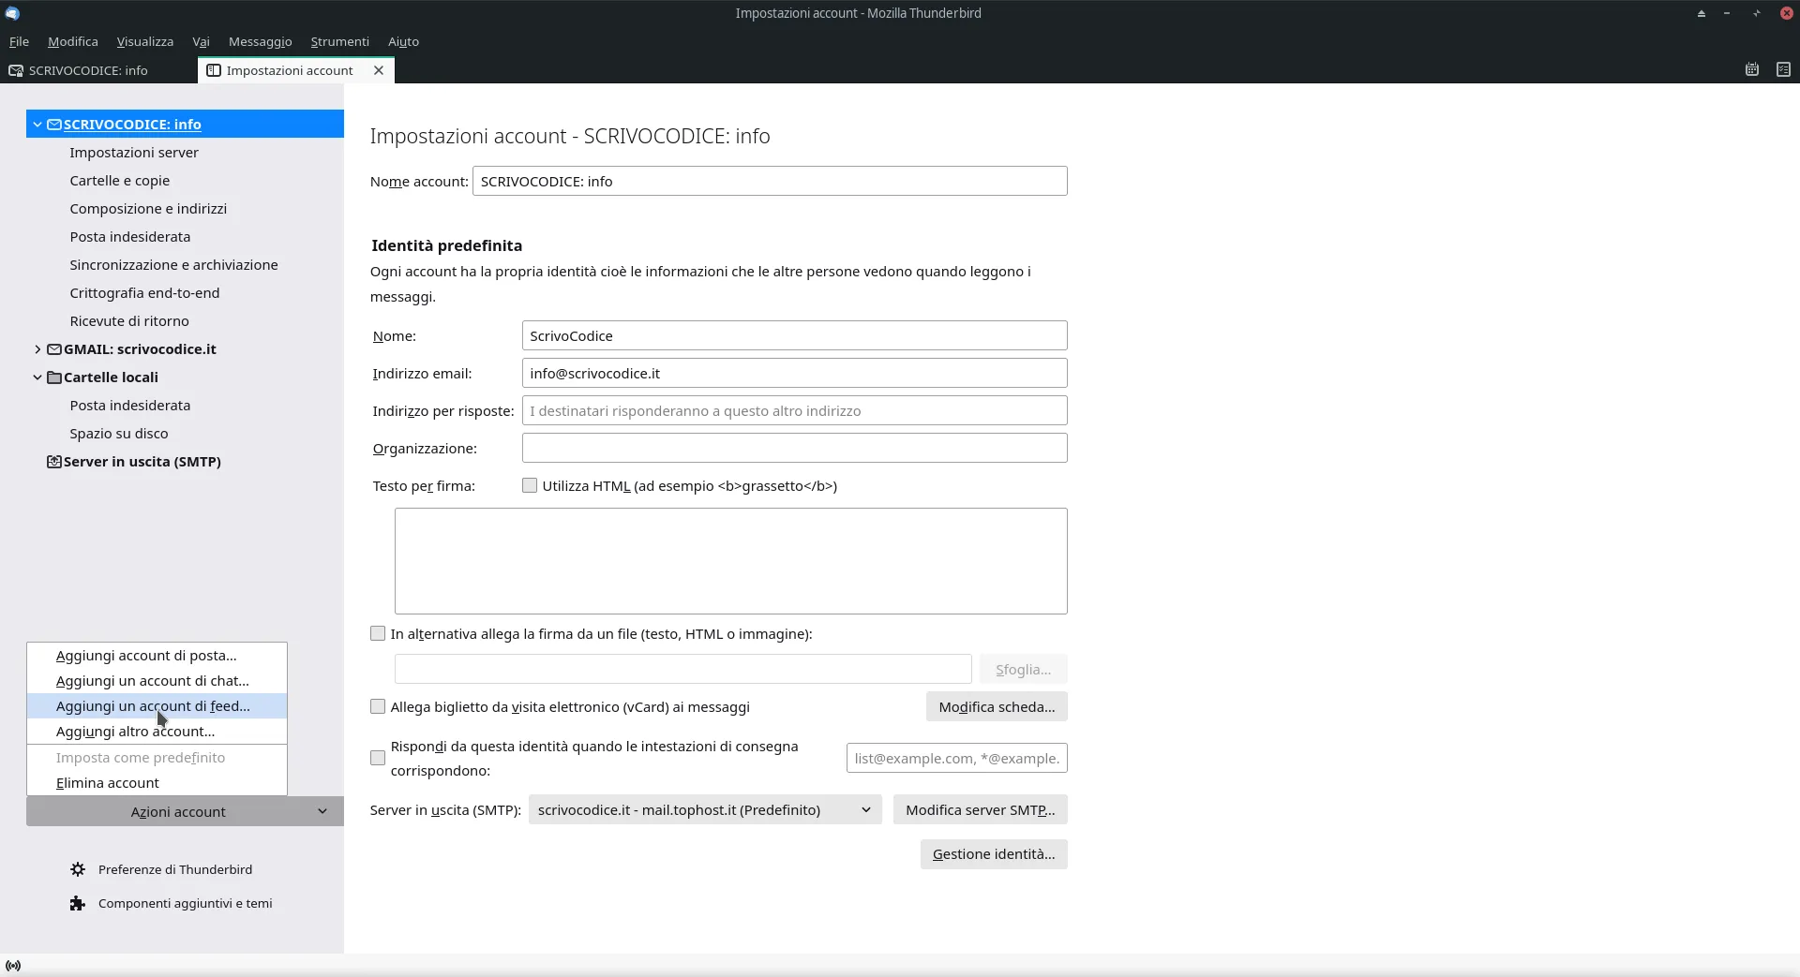
Task: Click the Modifica server SMTP button
Action: click(x=980, y=810)
